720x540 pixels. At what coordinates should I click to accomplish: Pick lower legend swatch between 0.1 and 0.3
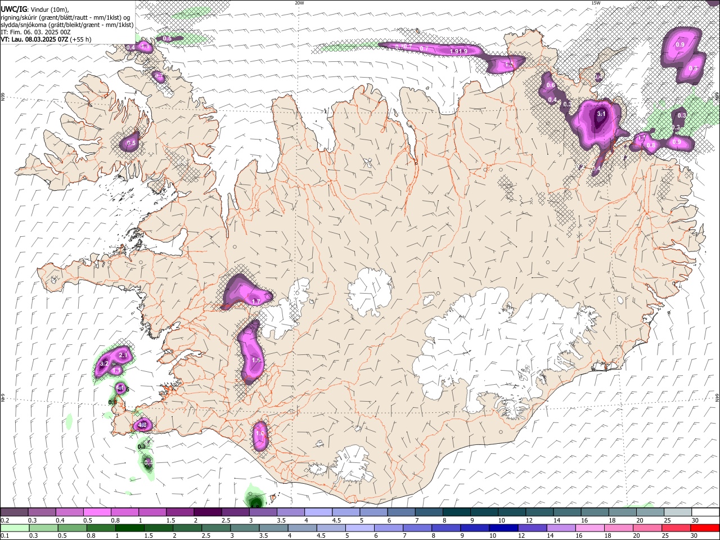click(14, 528)
